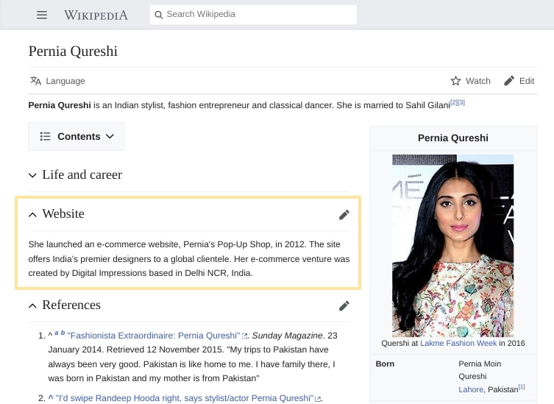Click the Pernia Qureshi infobox photo

tap(452, 245)
